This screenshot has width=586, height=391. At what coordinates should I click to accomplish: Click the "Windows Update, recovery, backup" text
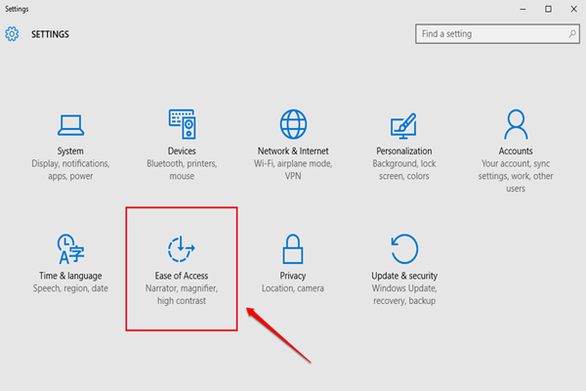tap(404, 295)
